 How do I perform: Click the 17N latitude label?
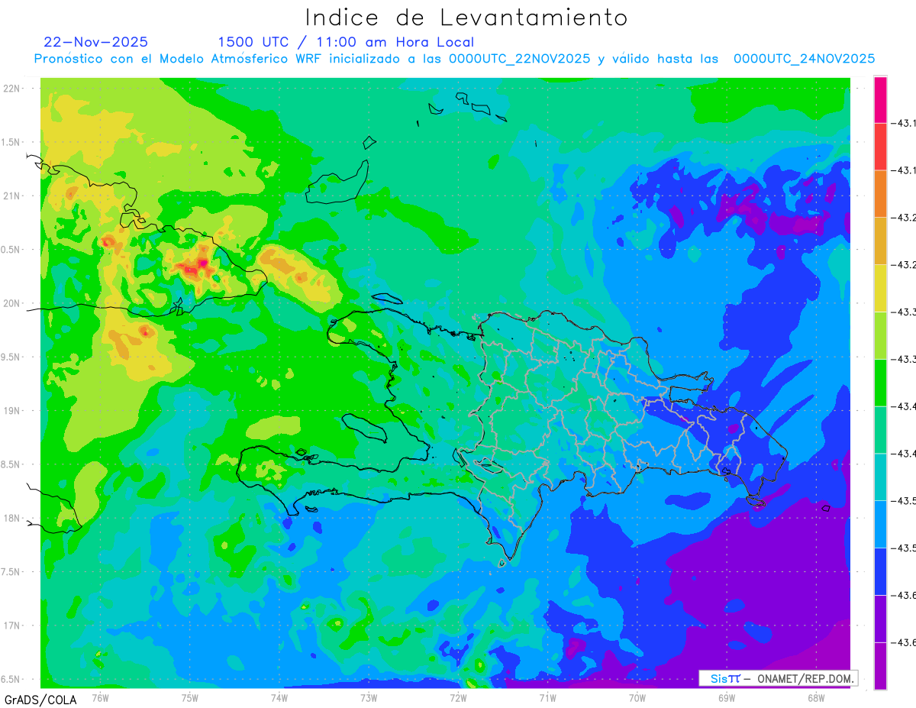[x=11, y=626]
